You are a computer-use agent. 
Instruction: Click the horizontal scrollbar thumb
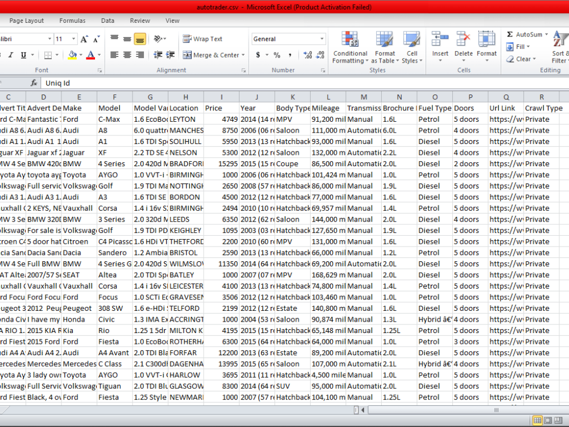[496, 410]
